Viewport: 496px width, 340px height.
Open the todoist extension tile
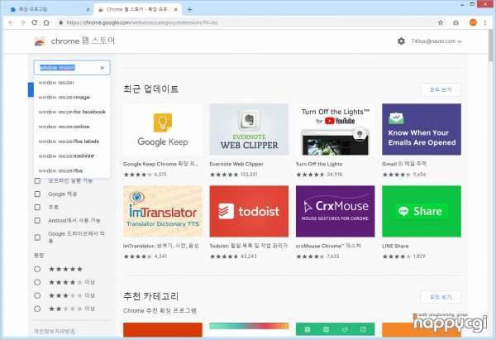[249, 211]
